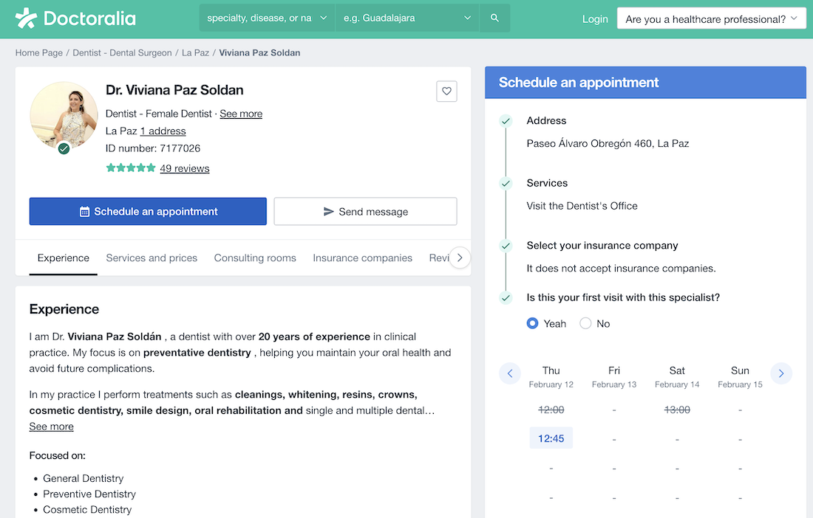Switch to Services and prices tab

[152, 258]
